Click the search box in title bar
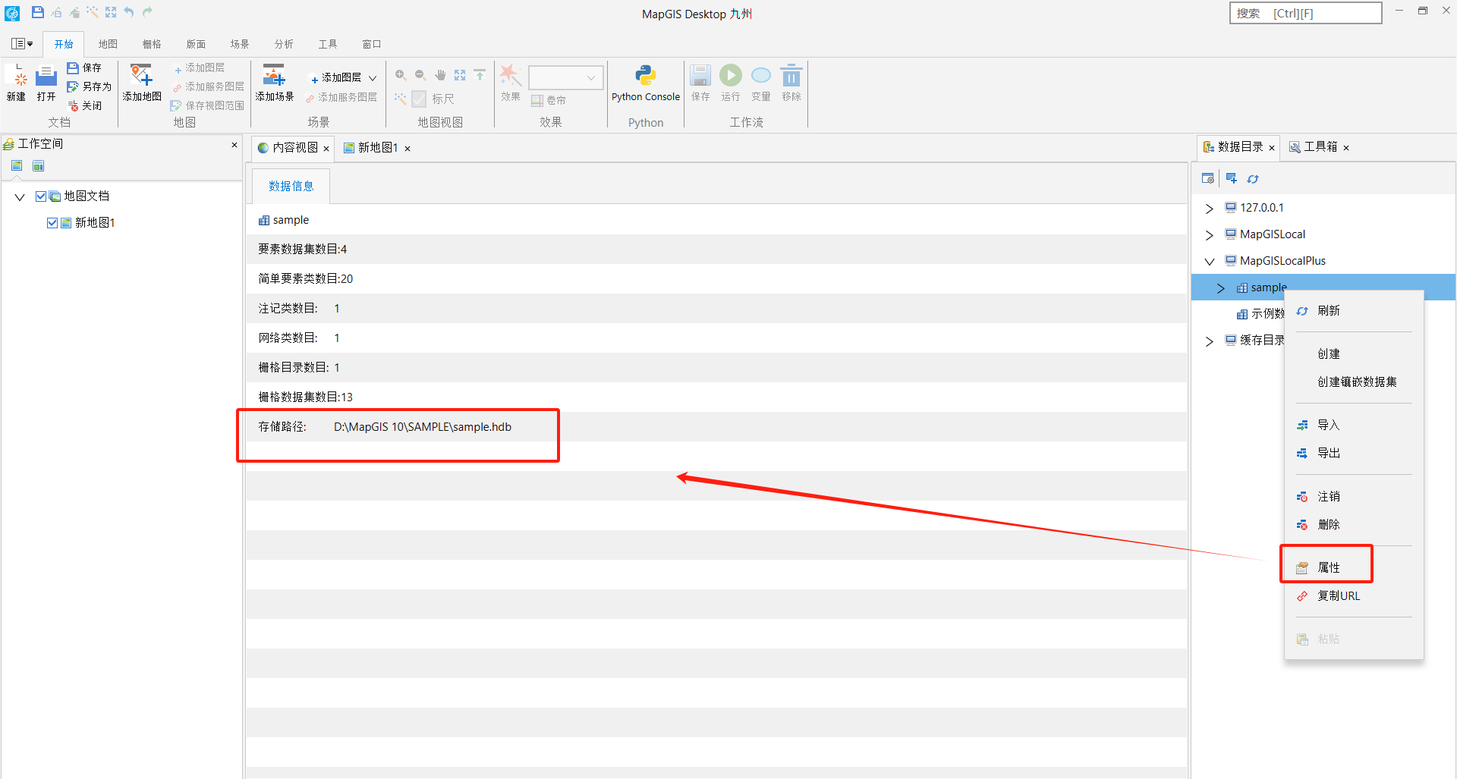Viewport: 1457px width, 779px height. tap(1305, 13)
